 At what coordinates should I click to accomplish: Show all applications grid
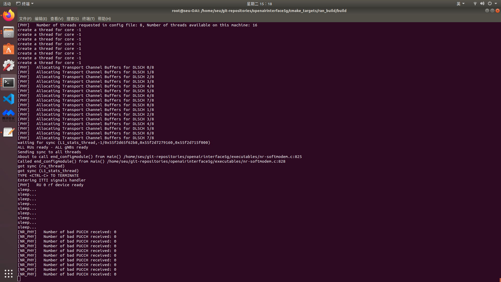tap(9, 273)
